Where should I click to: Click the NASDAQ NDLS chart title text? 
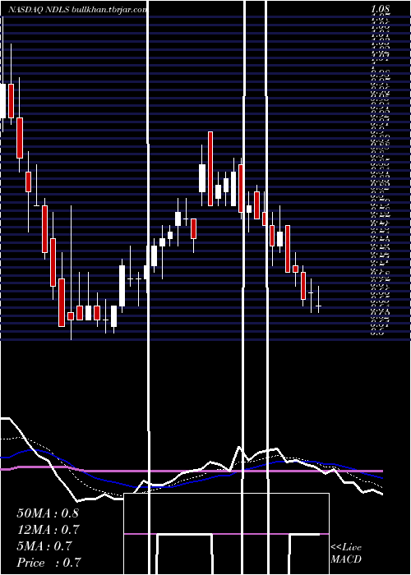tap(78, 10)
